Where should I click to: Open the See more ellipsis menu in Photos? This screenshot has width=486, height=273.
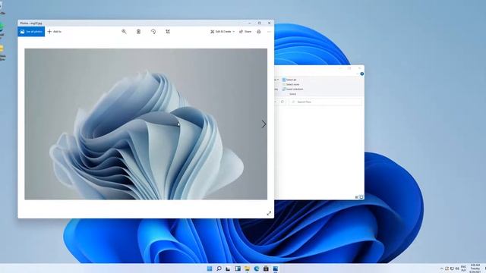(x=269, y=32)
